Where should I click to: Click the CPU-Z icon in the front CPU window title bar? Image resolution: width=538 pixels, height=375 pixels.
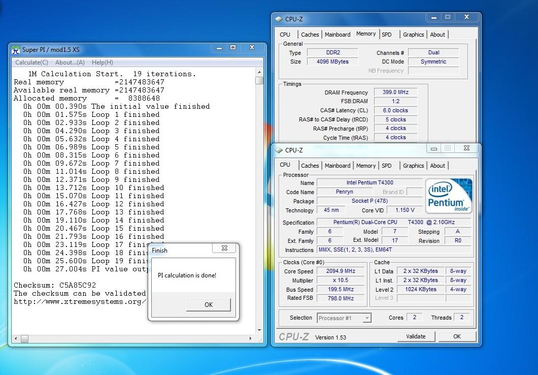coord(279,150)
